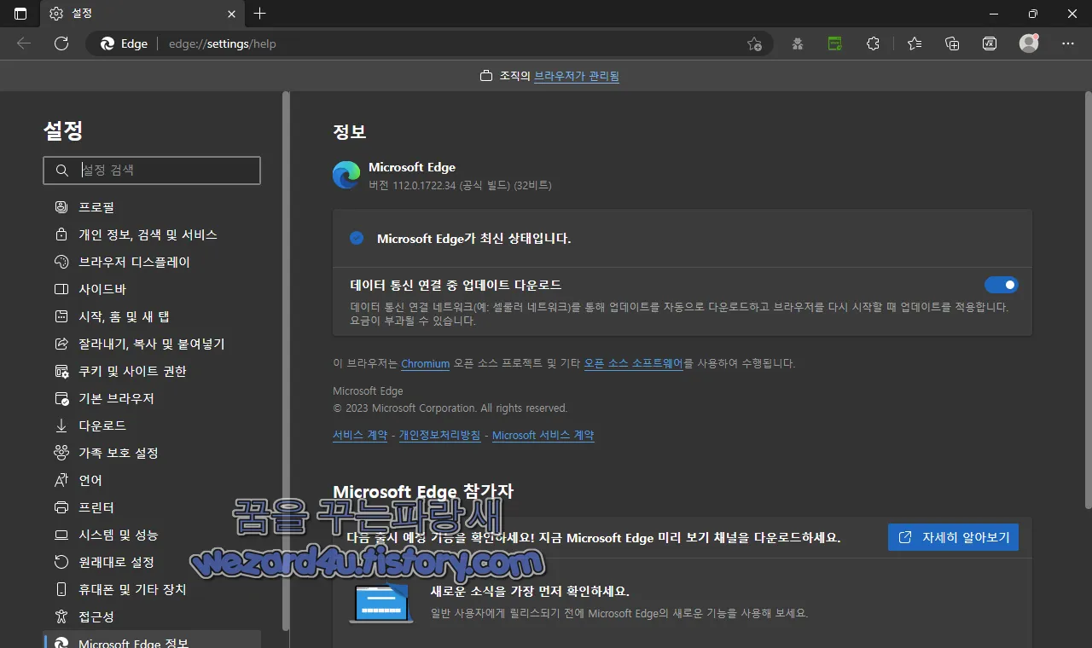Open the Collections icon
The height and width of the screenshot is (648, 1092).
[952, 43]
